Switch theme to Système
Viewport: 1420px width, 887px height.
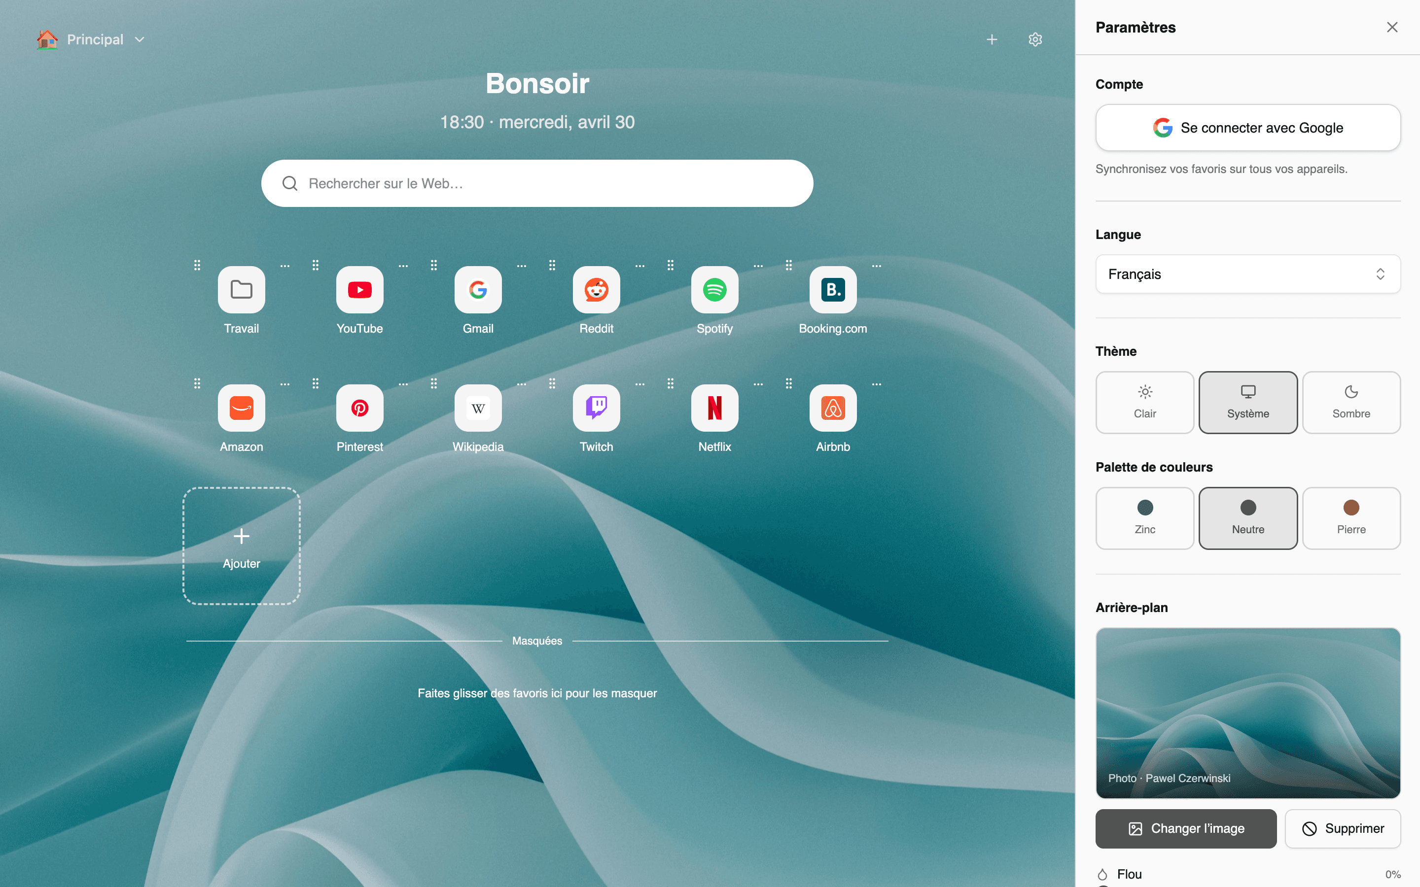coord(1248,403)
